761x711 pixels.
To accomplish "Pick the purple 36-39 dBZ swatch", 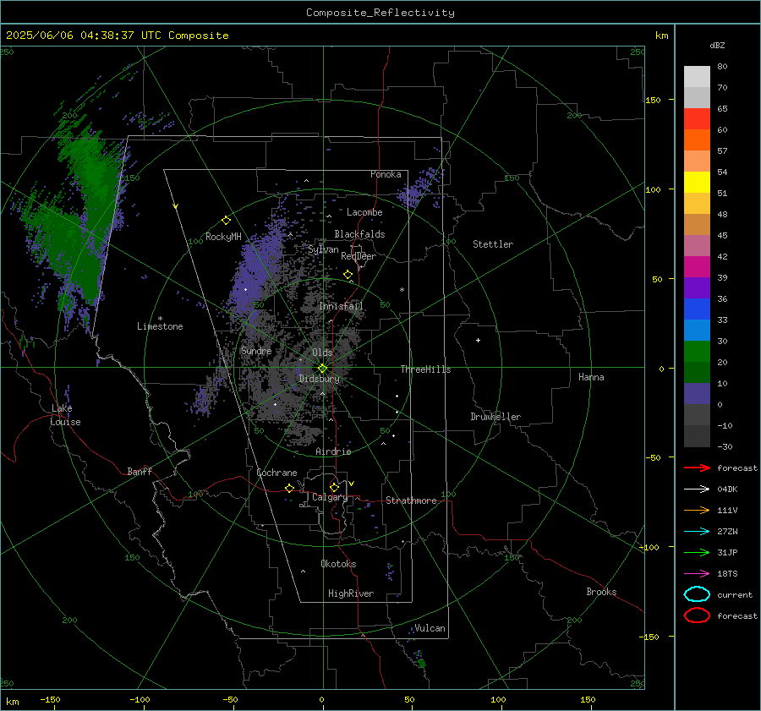I will [697, 287].
